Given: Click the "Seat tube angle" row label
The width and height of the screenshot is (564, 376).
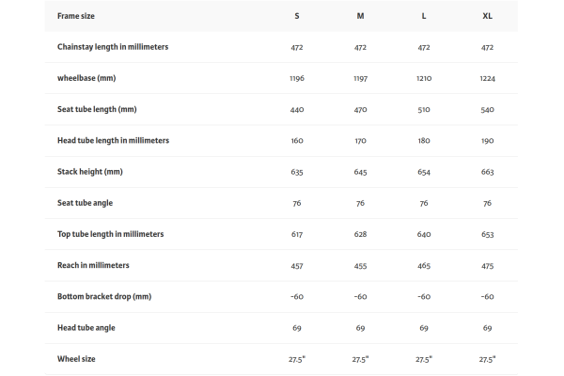Looking at the screenshot, I should click(86, 203).
